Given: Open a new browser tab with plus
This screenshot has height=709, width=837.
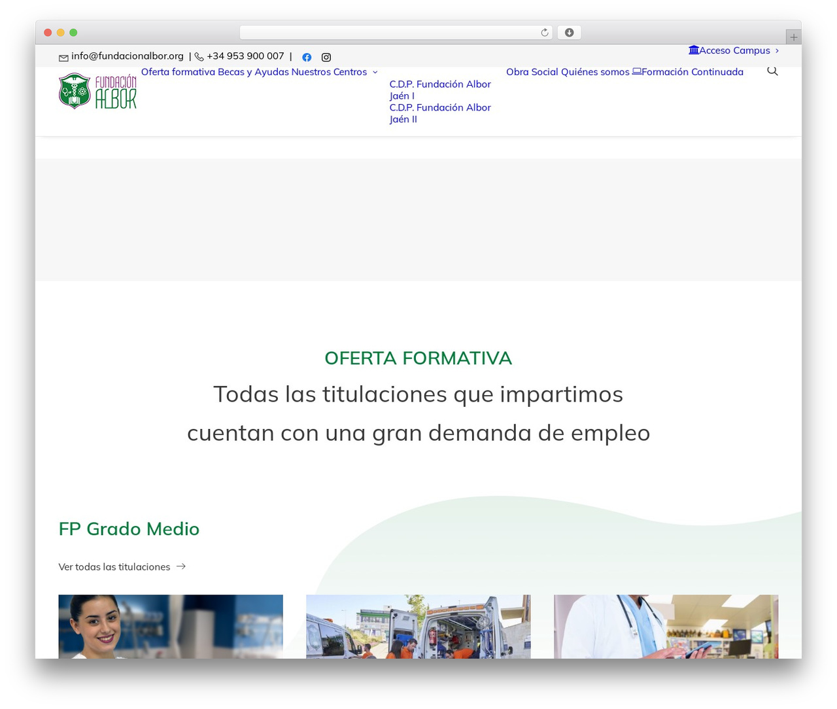Looking at the screenshot, I should point(793,37).
